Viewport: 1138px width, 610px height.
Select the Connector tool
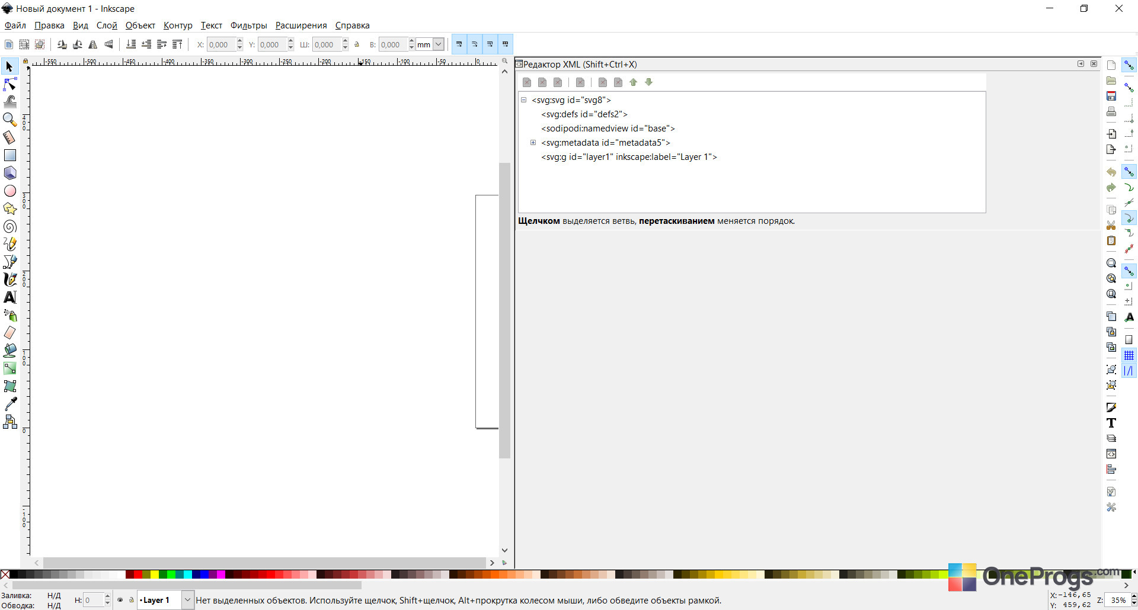[x=10, y=422]
